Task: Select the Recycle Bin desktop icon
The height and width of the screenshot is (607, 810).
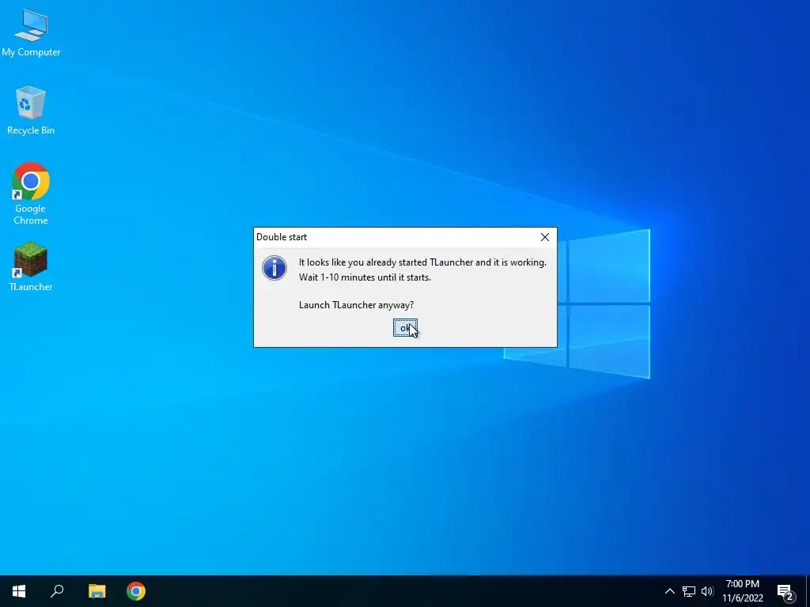Action: pos(31,111)
